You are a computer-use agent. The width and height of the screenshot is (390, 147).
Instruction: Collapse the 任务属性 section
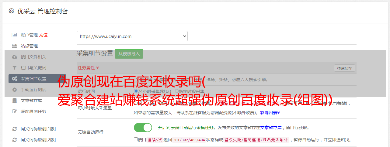point(88,68)
